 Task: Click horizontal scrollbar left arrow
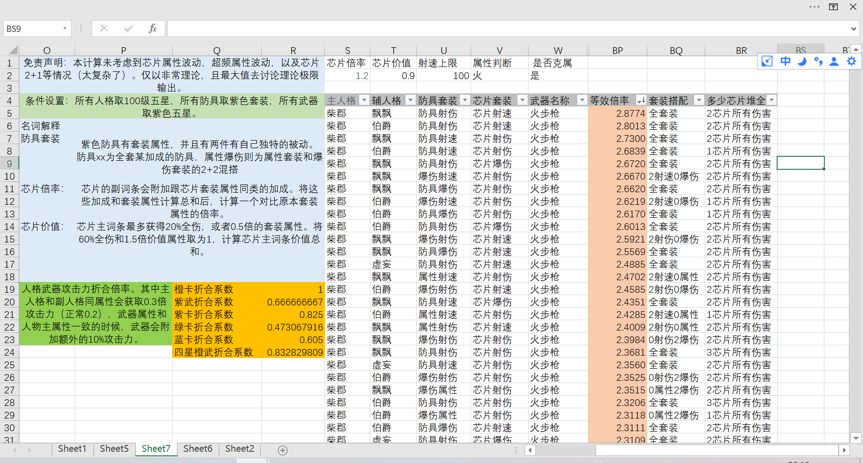[x=530, y=450]
